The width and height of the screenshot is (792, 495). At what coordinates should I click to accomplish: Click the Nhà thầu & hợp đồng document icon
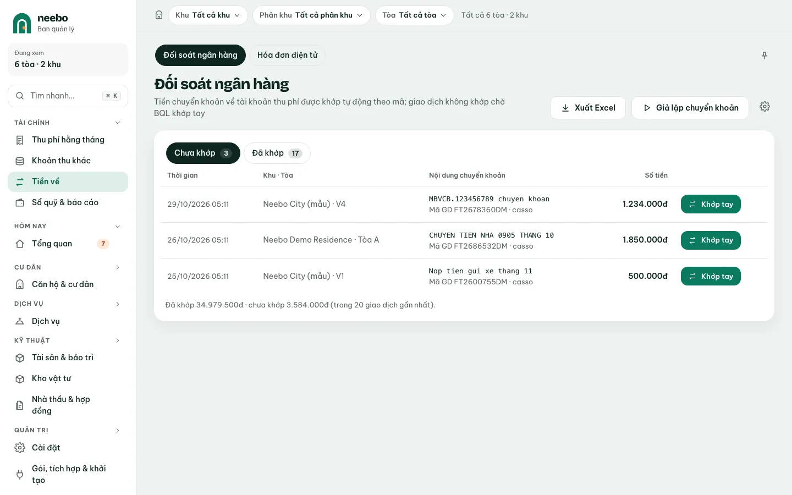(20, 405)
